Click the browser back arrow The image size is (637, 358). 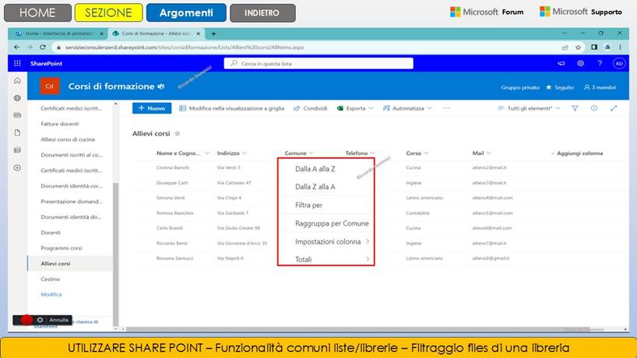coord(16,47)
